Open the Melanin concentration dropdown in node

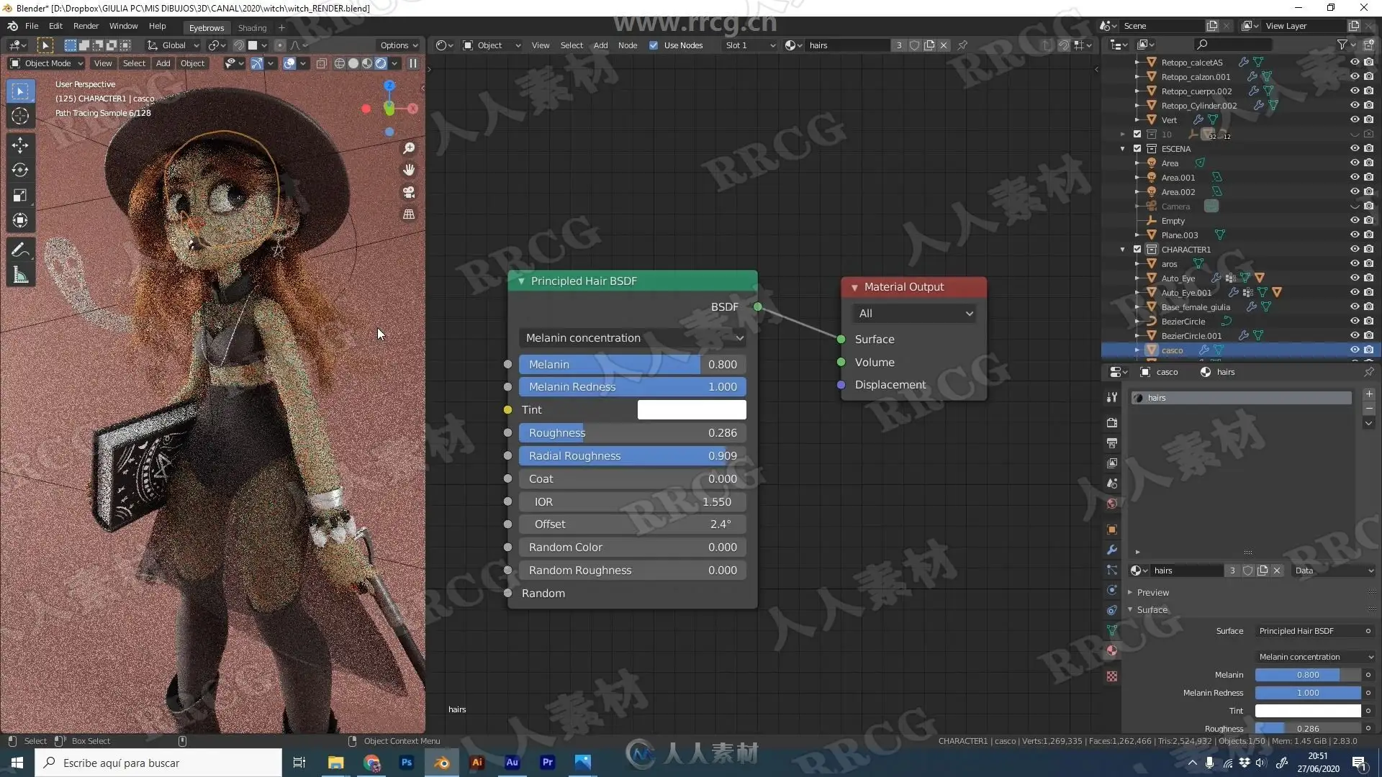pos(633,338)
